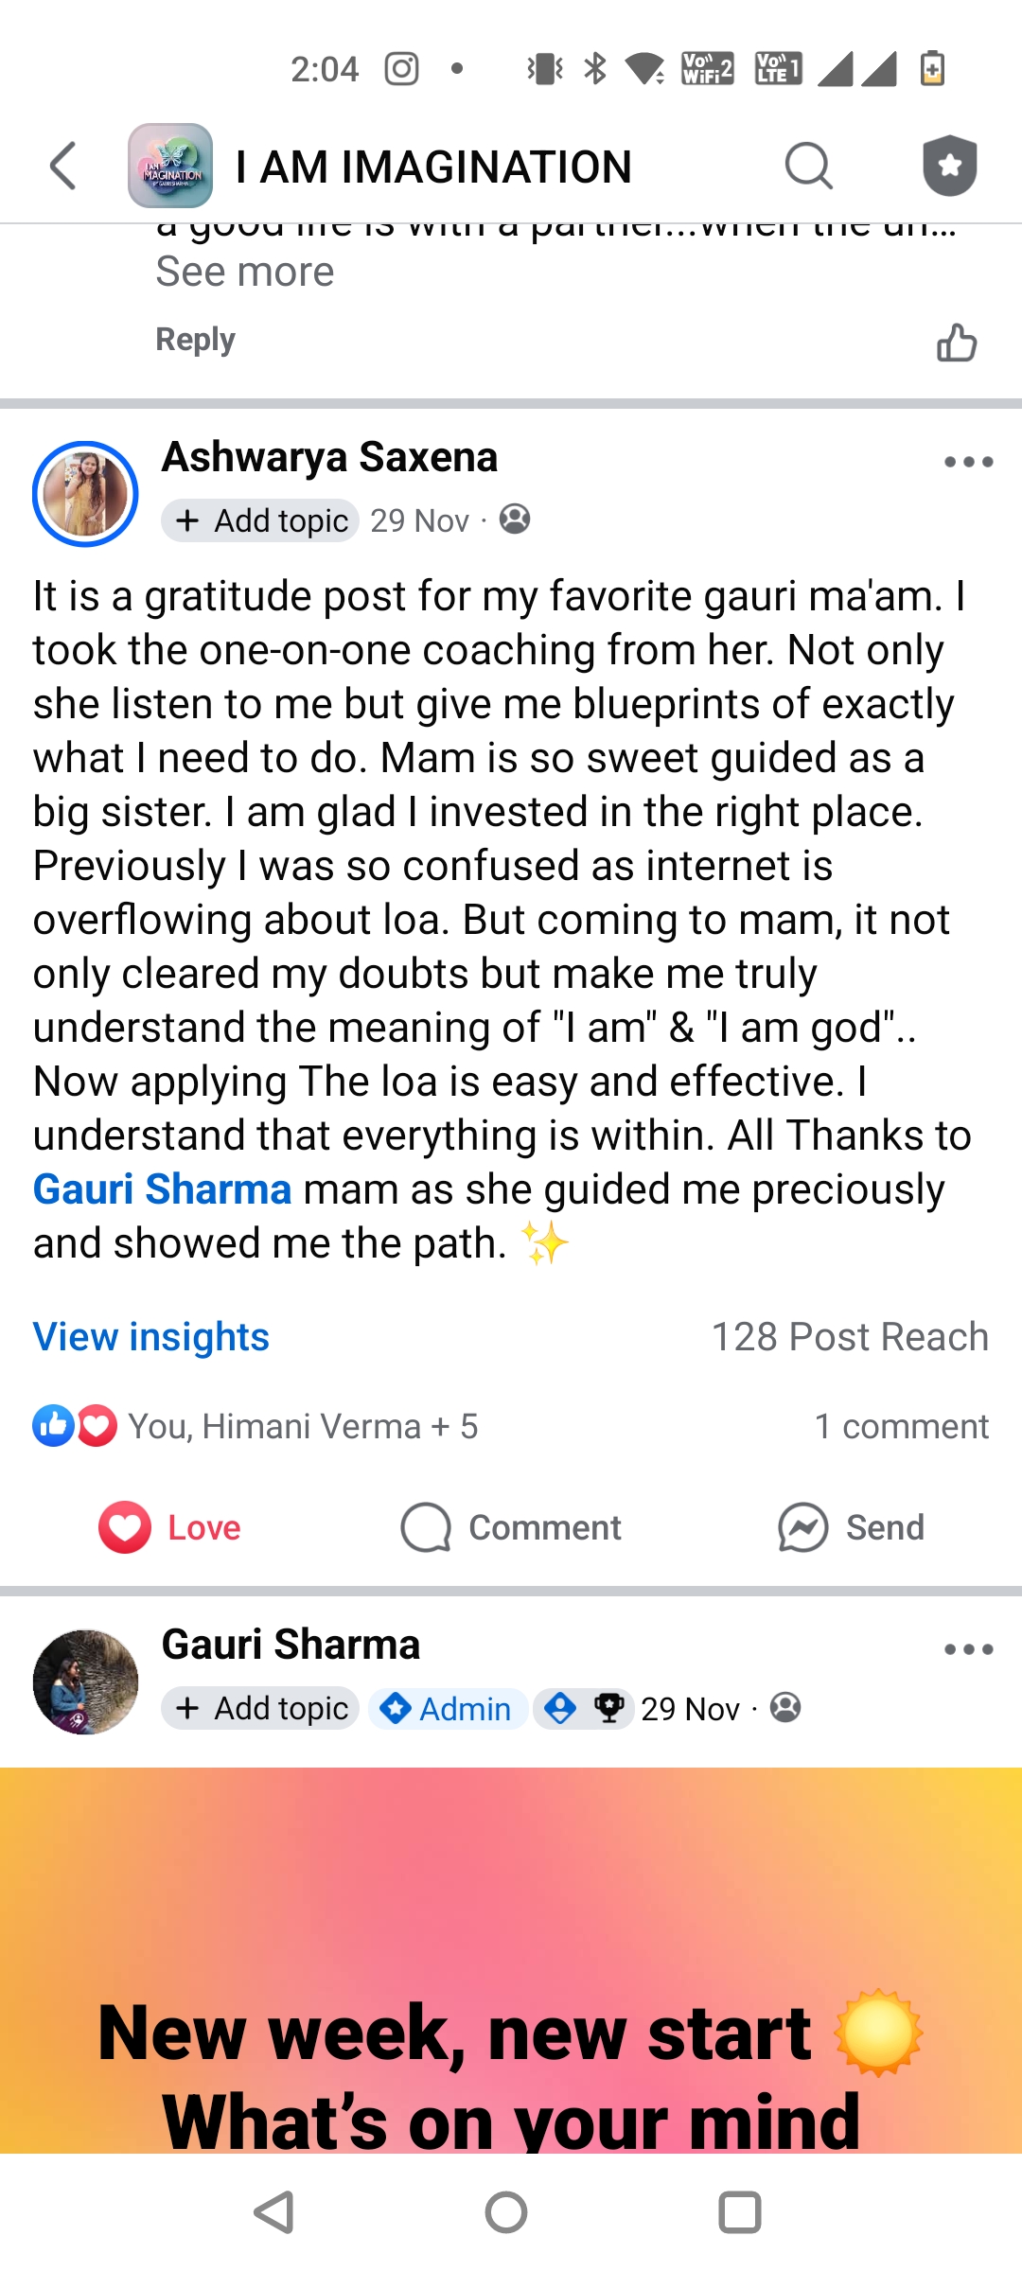Open the 1 comment link
1022x2271 pixels.
(901, 1426)
